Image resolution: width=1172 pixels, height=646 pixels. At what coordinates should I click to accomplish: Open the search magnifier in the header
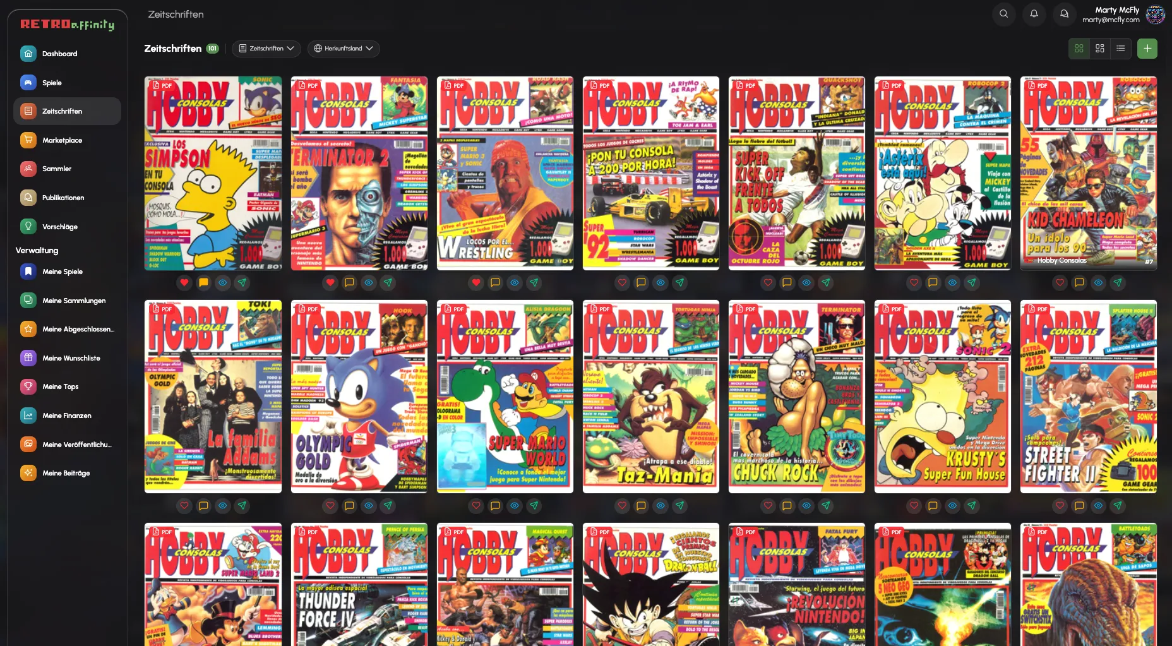1003,14
